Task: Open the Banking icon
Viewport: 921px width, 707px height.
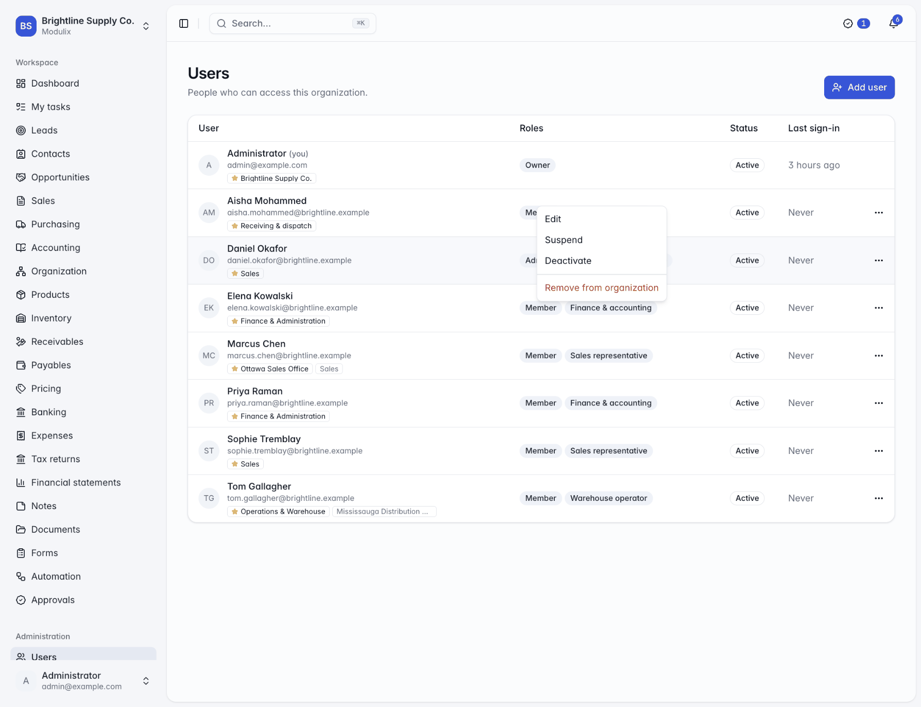Action: coord(21,412)
